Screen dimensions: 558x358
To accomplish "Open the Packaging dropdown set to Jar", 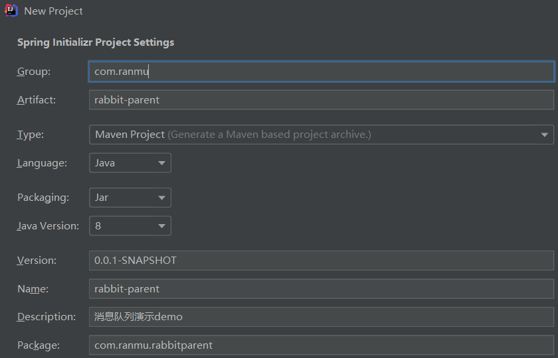I will coord(130,198).
